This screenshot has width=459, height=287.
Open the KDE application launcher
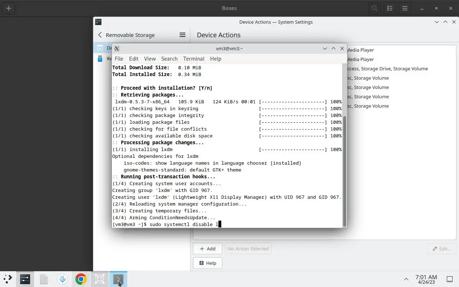(x=8, y=279)
